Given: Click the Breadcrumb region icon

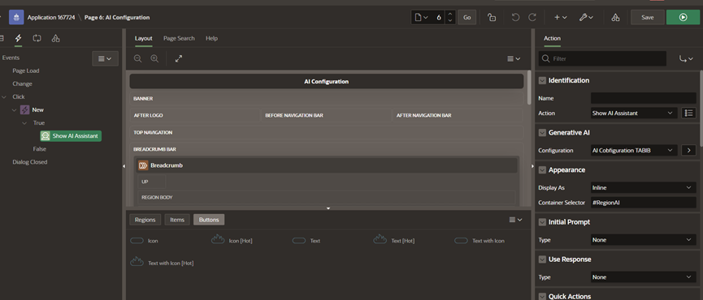Looking at the screenshot, I should point(143,165).
